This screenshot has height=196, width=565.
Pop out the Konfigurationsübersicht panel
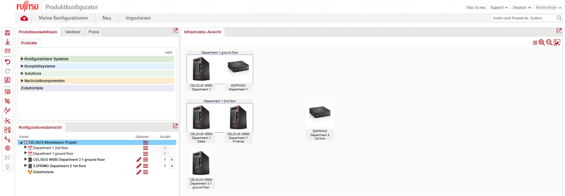pyautogui.click(x=175, y=126)
